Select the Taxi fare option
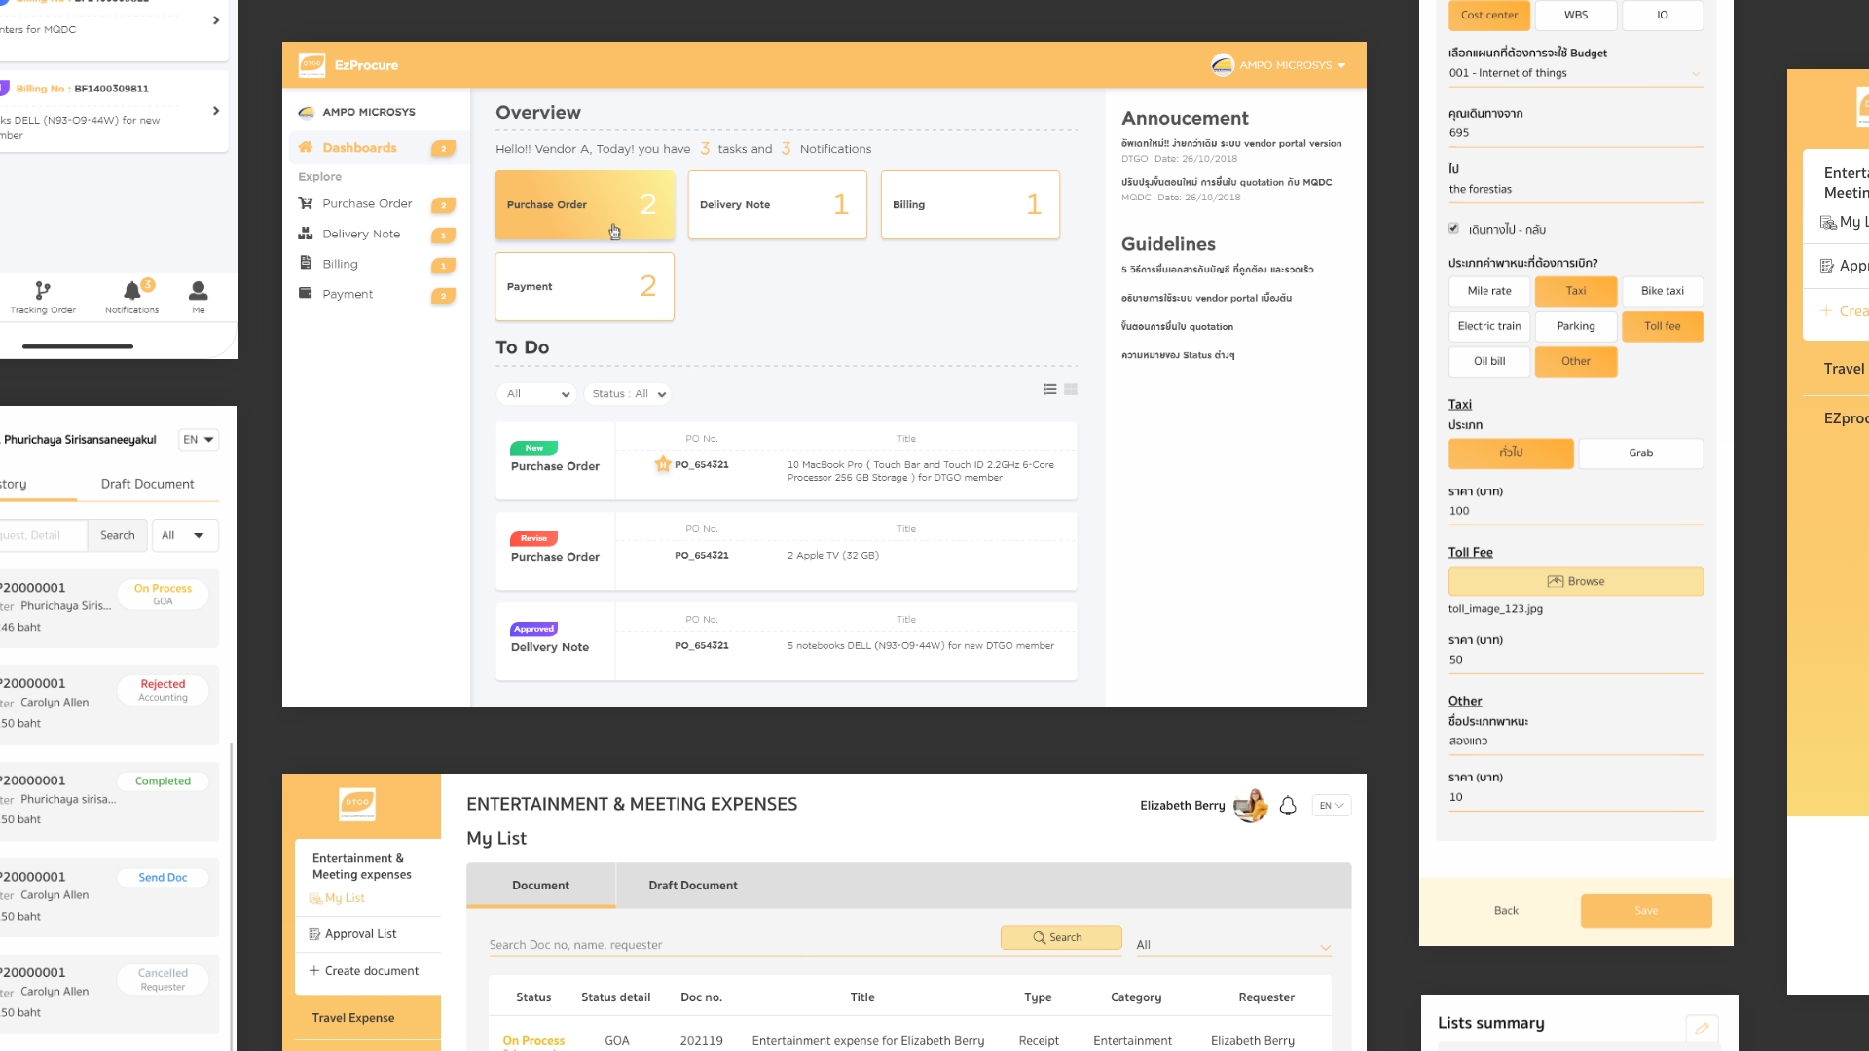1869x1051 pixels. (x=1576, y=291)
